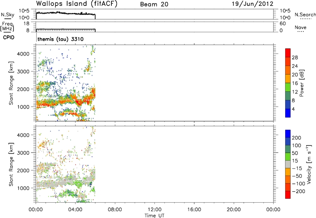
Task: Click the '28' tick on Power colorbar
Action: [295, 57]
